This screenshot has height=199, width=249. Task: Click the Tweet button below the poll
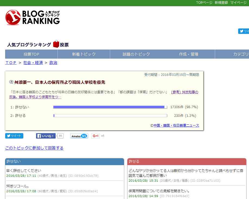coord(14,136)
